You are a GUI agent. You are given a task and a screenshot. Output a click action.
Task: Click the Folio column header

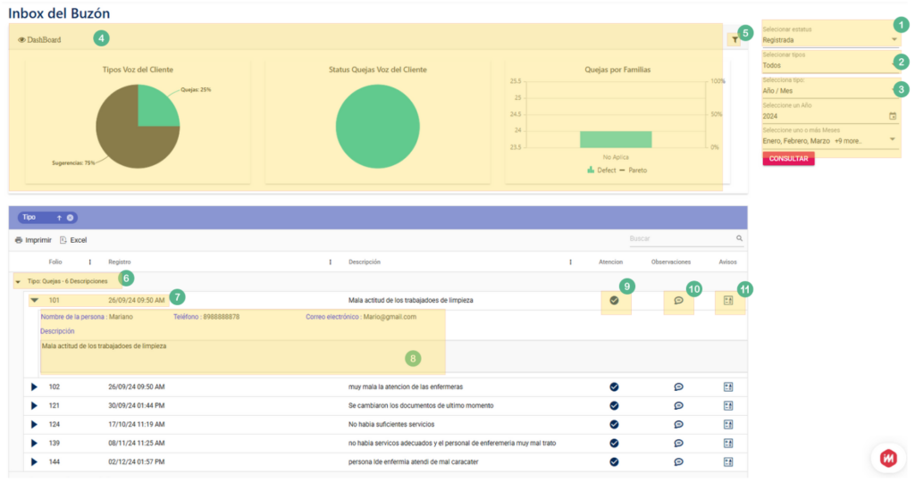click(x=55, y=262)
